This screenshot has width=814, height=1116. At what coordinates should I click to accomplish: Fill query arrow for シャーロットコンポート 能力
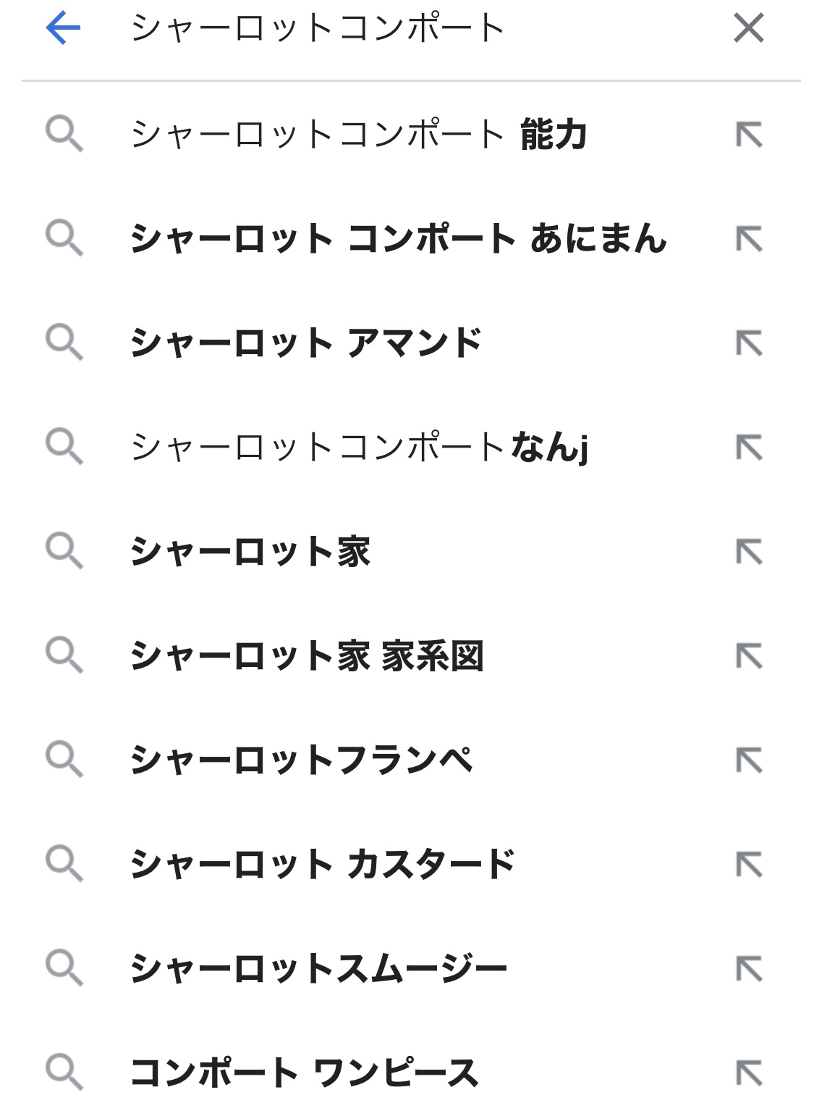pyautogui.click(x=749, y=135)
